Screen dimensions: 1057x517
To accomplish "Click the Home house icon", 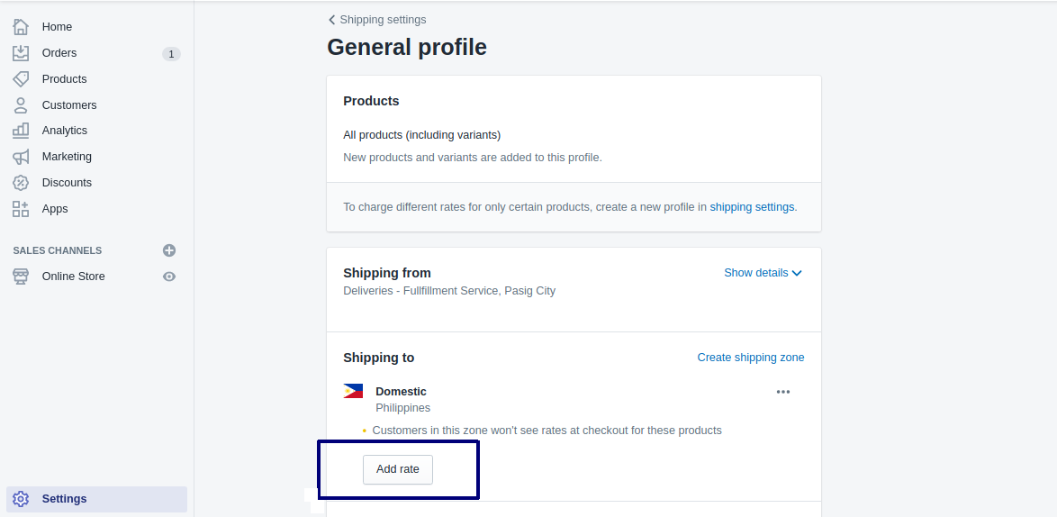I will point(21,27).
